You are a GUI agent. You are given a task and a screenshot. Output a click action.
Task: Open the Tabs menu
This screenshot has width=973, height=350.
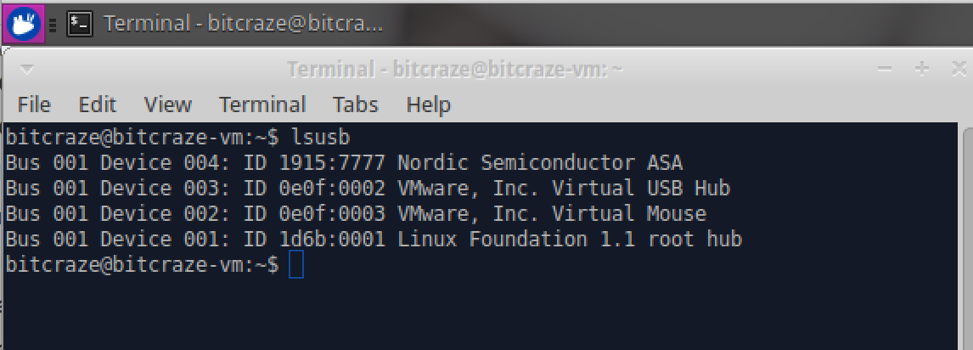[355, 104]
